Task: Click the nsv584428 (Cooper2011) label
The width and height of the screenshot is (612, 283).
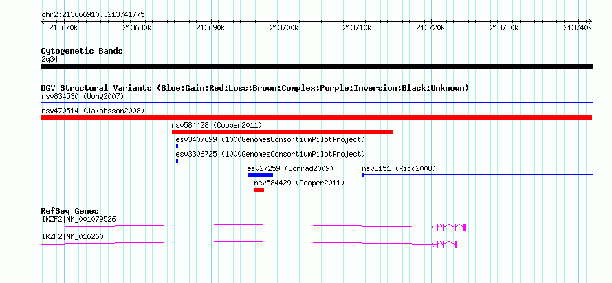Action: tap(217, 125)
